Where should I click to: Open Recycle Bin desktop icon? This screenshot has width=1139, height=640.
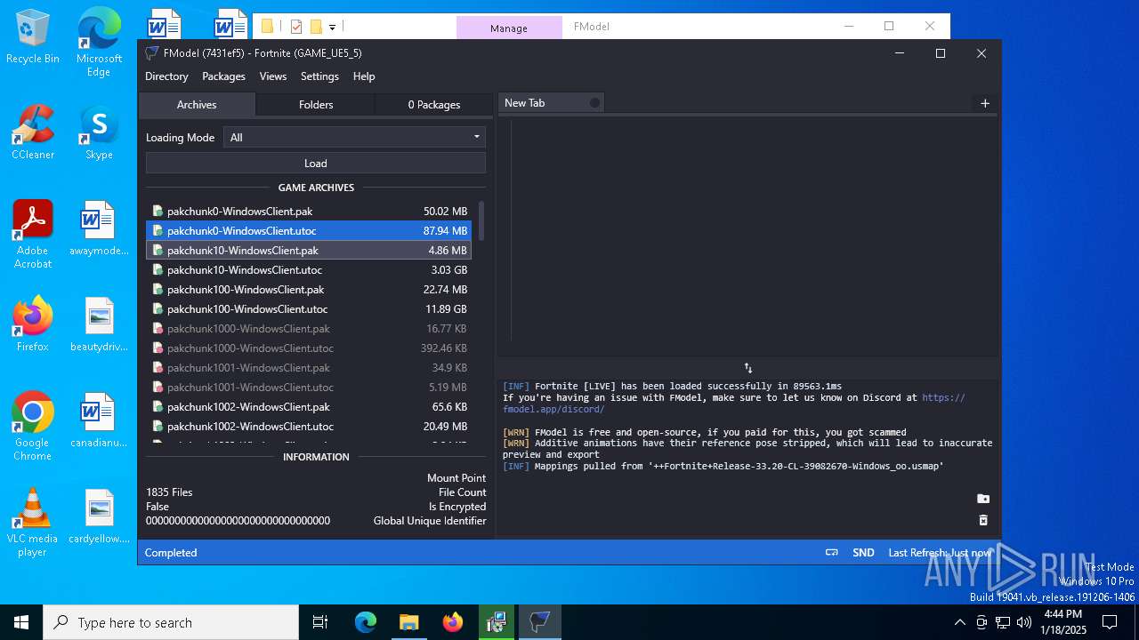33,37
